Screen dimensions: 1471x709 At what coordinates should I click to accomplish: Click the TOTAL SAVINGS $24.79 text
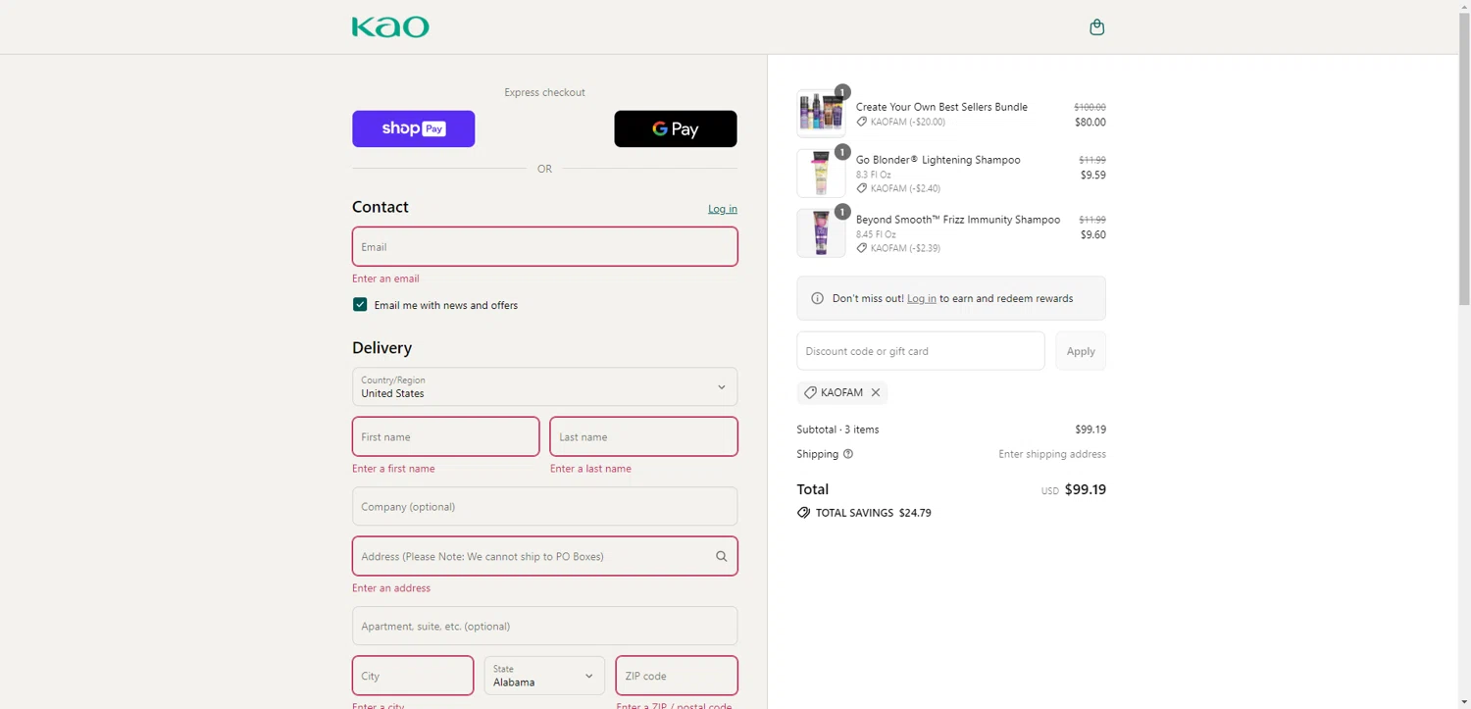click(873, 513)
